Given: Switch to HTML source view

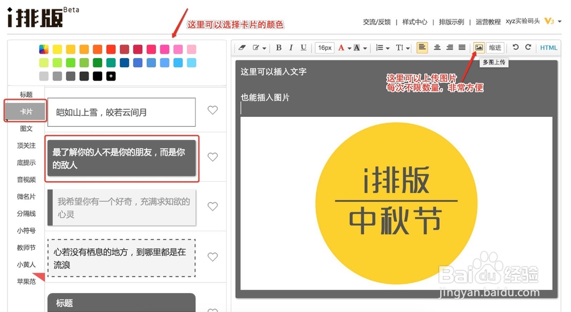Looking at the screenshot, I should [548, 48].
